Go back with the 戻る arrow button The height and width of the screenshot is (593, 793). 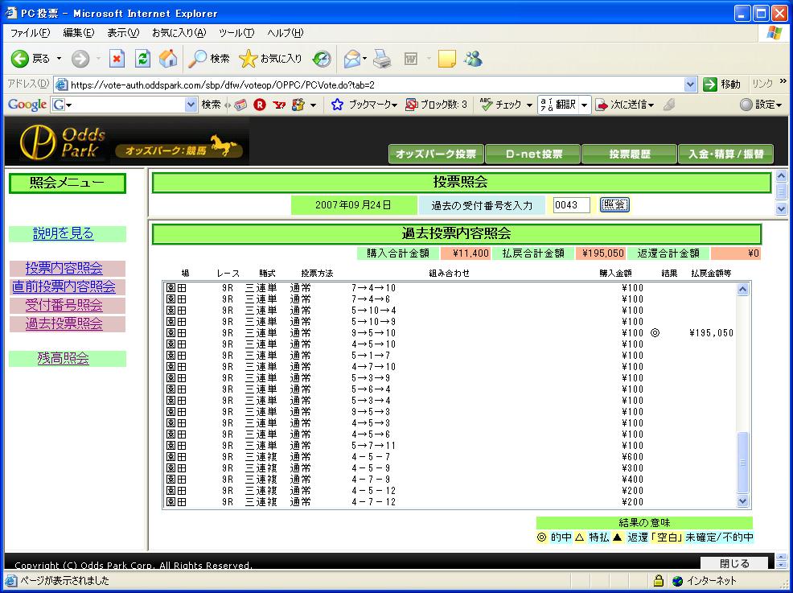pos(31,59)
